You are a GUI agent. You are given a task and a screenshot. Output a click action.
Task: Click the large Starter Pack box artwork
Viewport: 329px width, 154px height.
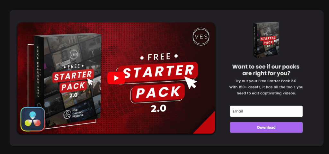coord(67,81)
